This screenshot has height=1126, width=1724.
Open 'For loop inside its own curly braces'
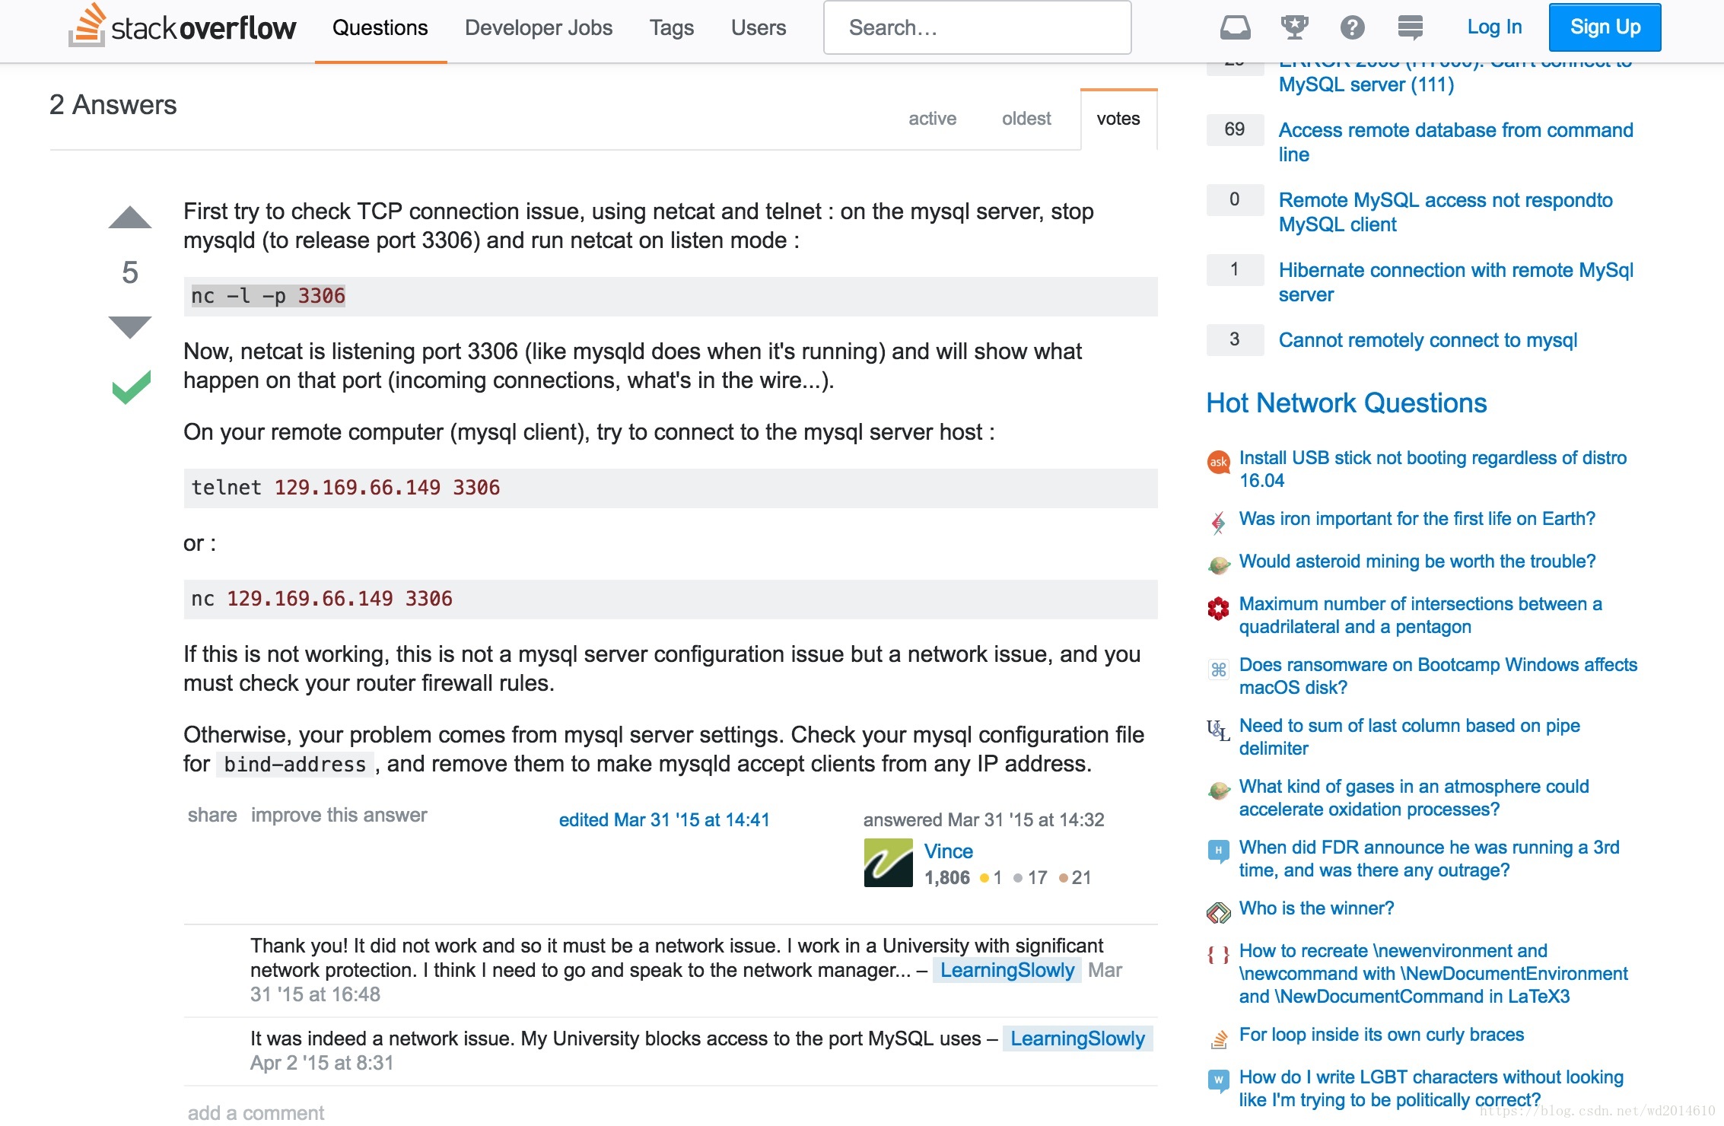pos(1381,1035)
